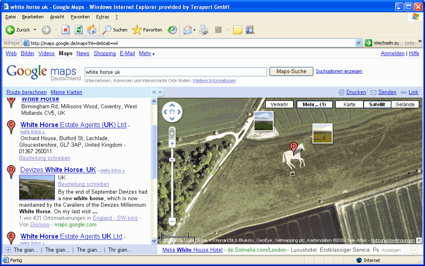Open the Datei menu
This screenshot has height=266, width=425.
point(11,17)
